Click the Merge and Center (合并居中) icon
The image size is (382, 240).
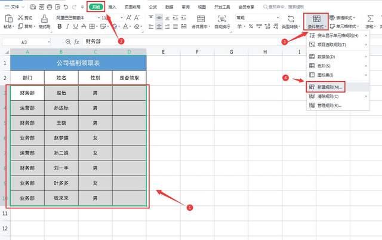pos(201,19)
